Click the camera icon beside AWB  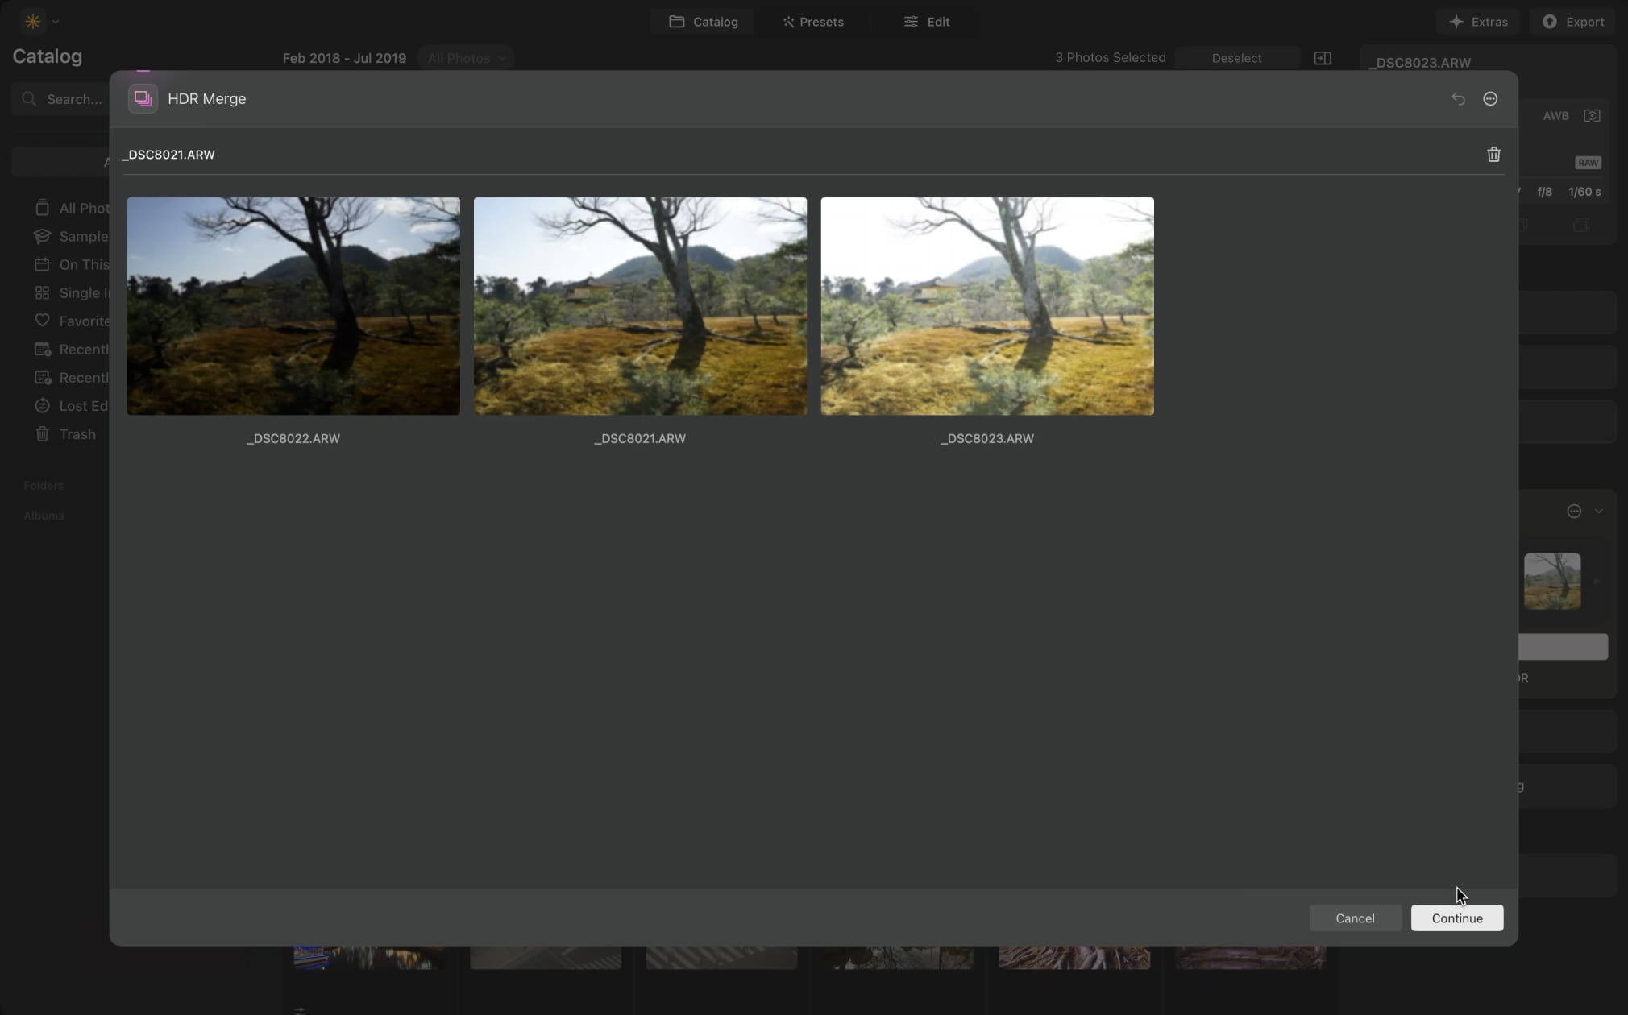coord(1592,116)
